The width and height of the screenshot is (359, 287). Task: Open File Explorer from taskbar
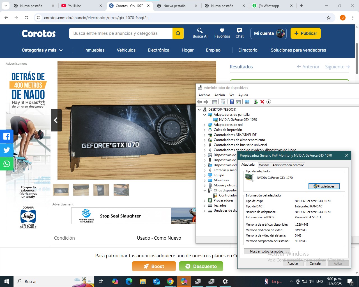pyautogui.click(x=143, y=281)
